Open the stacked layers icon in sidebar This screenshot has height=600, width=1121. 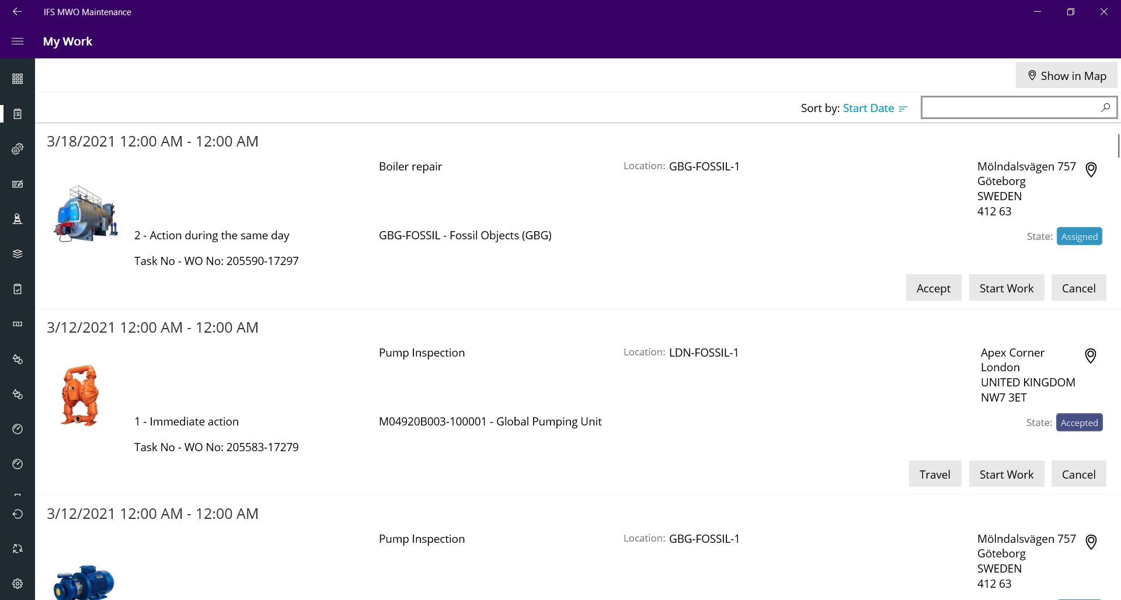pyautogui.click(x=18, y=254)
